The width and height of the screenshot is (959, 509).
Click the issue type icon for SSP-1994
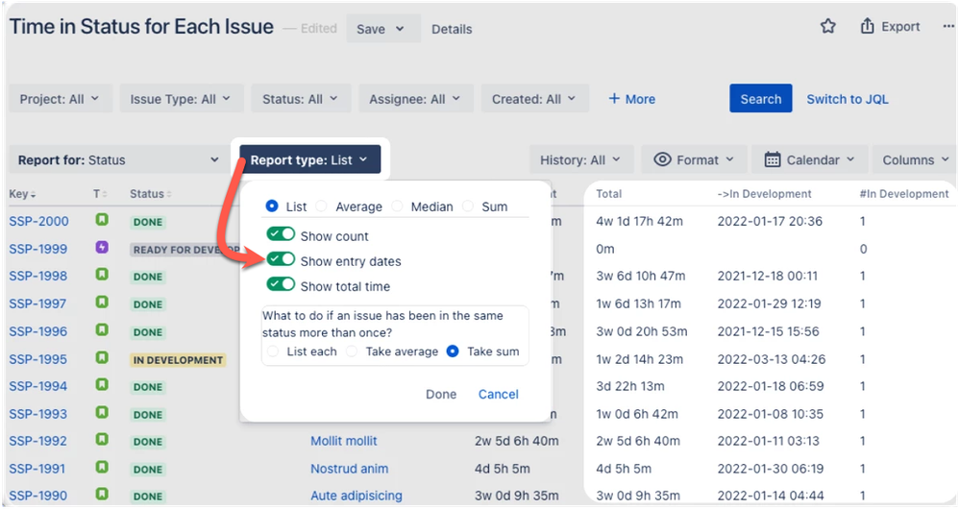[x=102, y=385]
